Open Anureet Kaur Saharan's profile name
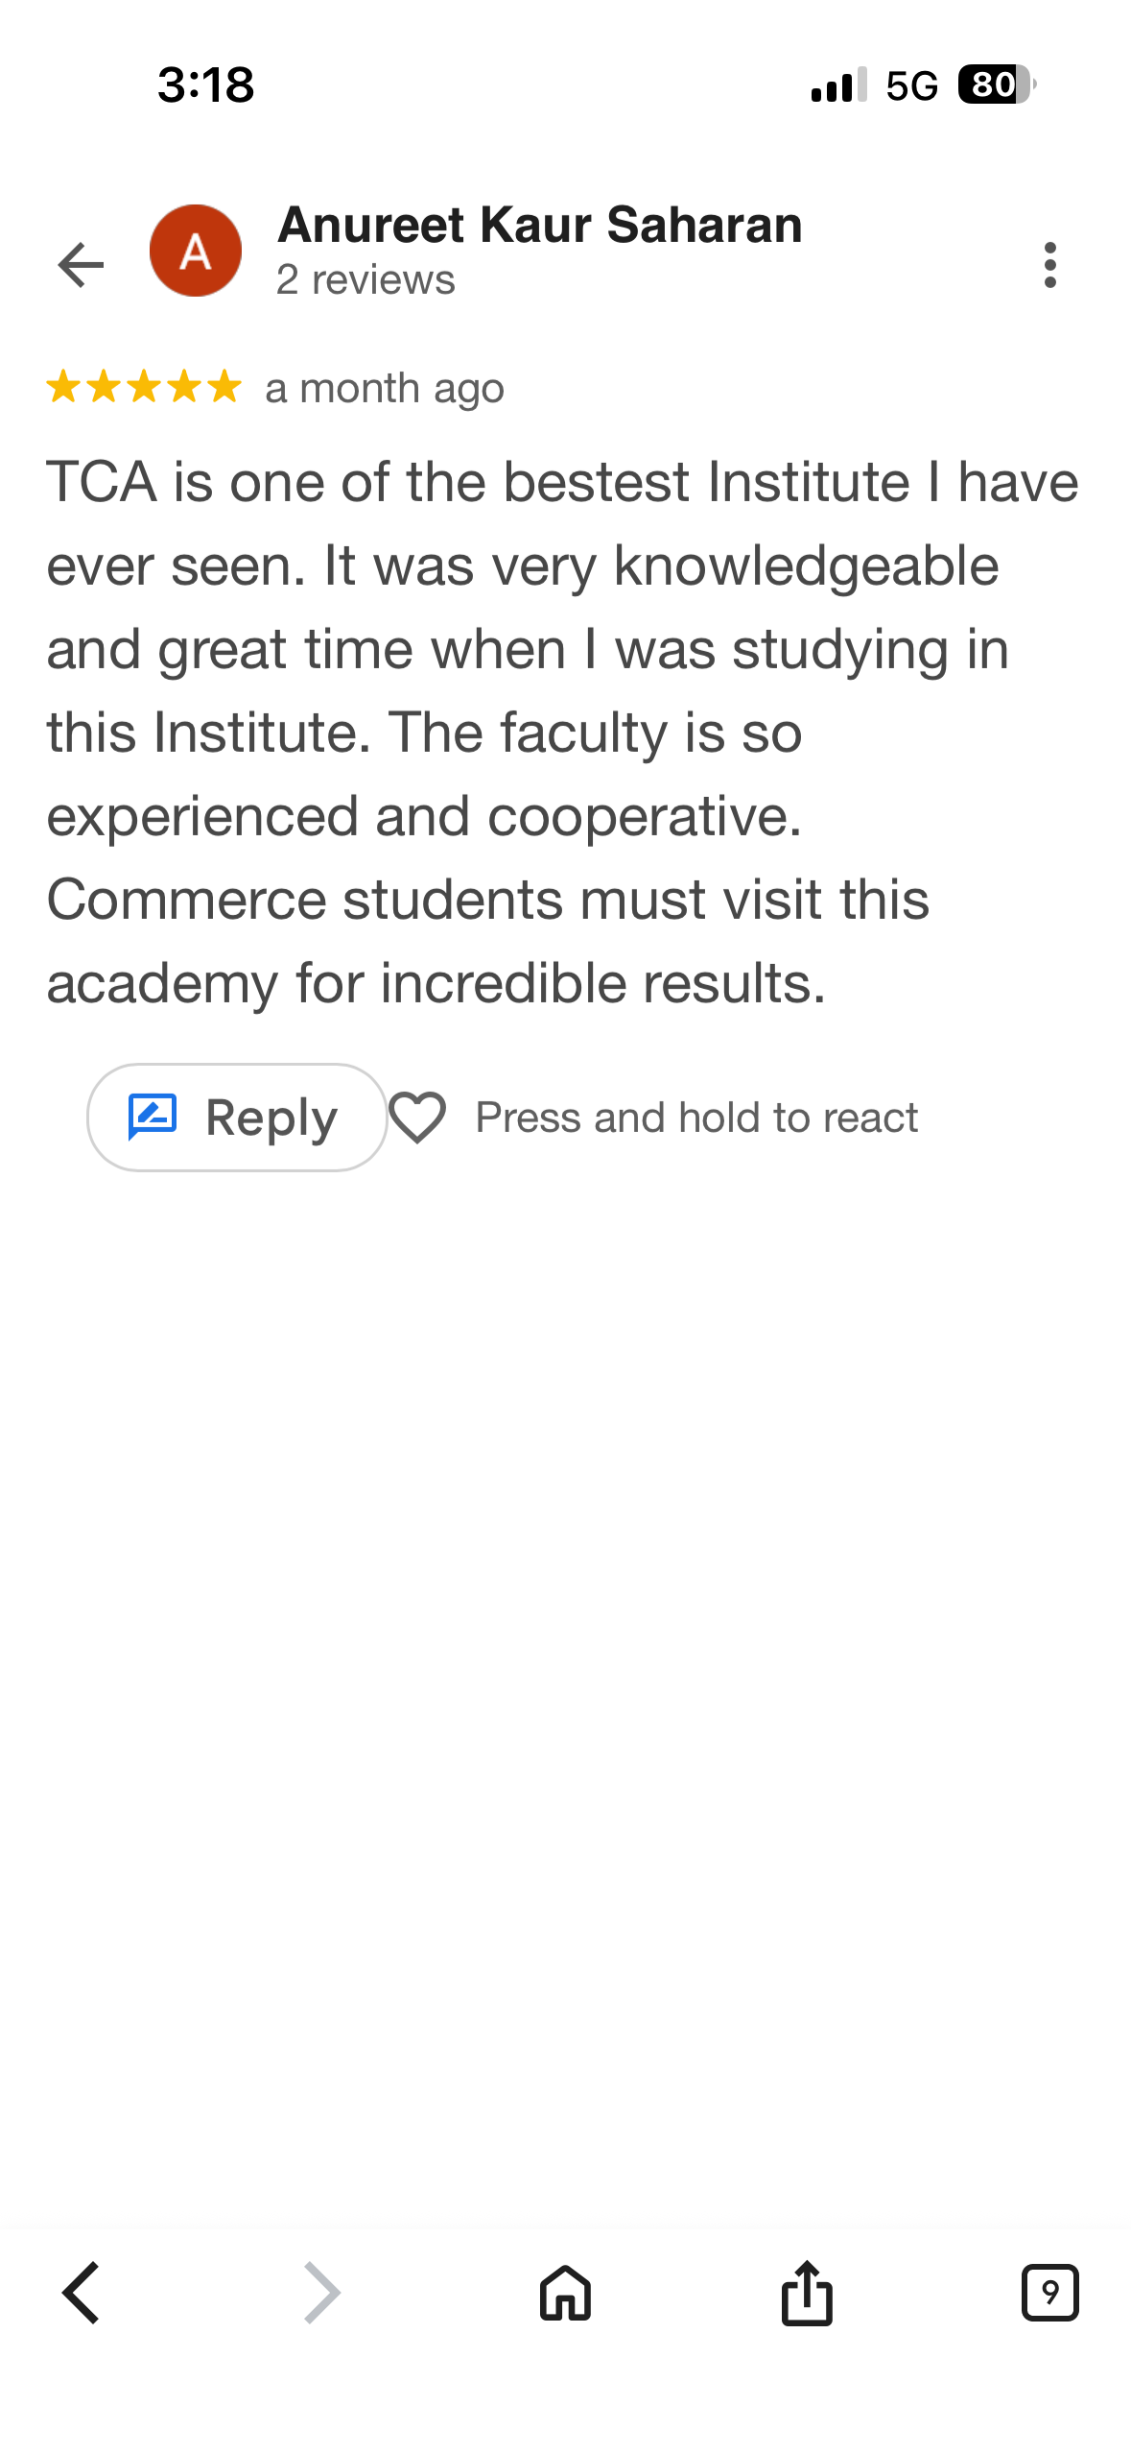Viewport: 1131px width, 2454px height. [x=539, y=226]
